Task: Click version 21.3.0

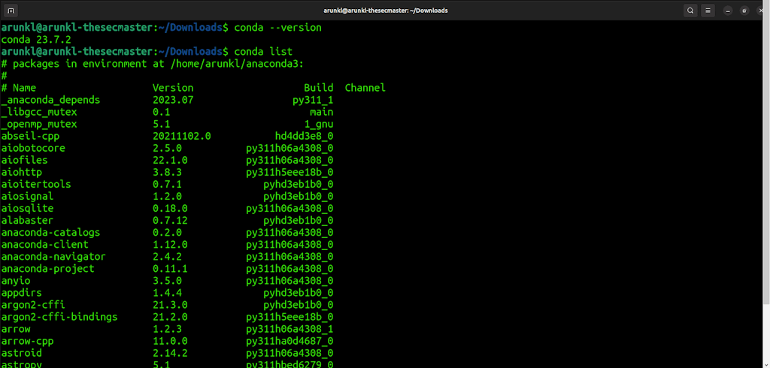Action: click(x=170, y=305)
